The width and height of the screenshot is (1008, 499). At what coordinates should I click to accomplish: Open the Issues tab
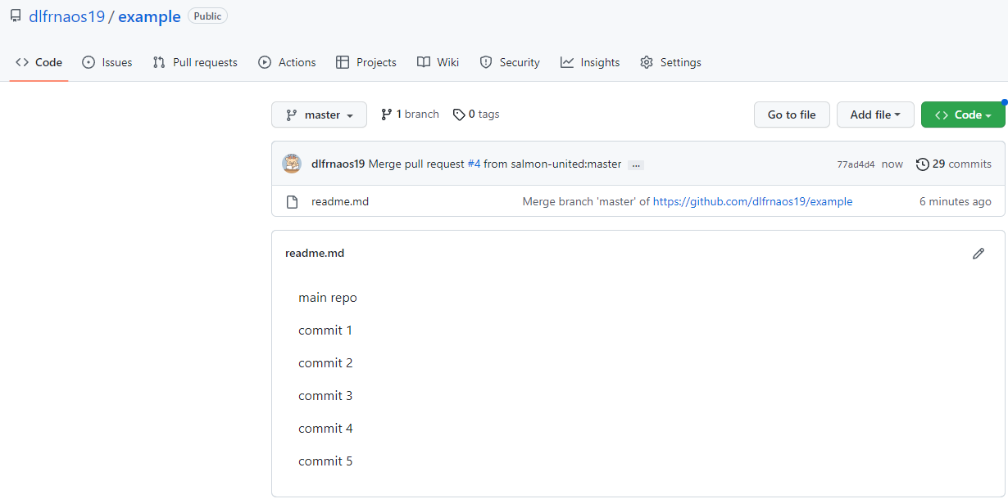click(x=107, y=62)
